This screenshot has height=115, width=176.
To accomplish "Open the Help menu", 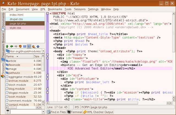I will pos(116,9).
